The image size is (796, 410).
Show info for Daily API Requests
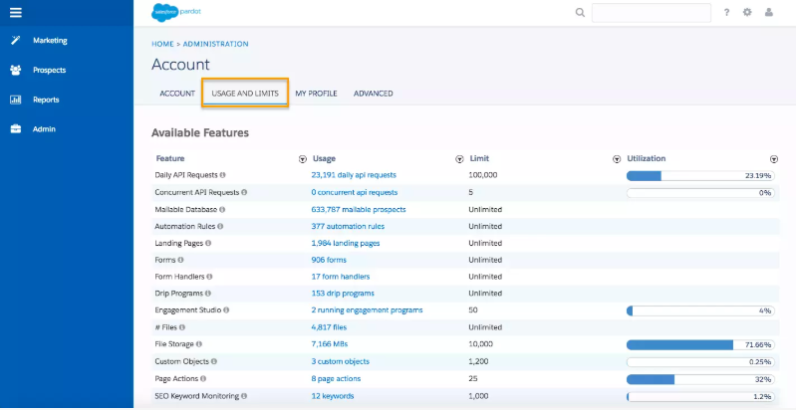pyautogui.click(x=223, y=175)
